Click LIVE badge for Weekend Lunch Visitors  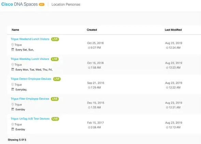tap(55, 39)
